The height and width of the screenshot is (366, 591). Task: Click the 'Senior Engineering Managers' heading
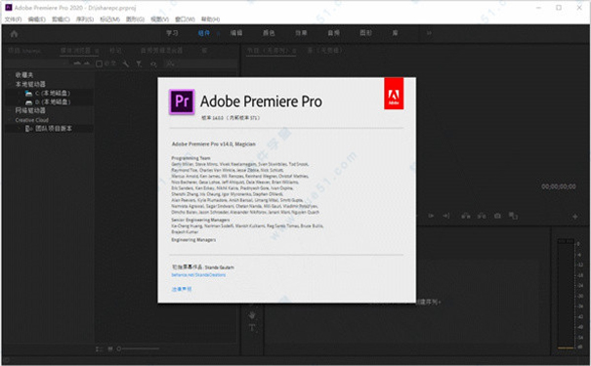(200, 220)
